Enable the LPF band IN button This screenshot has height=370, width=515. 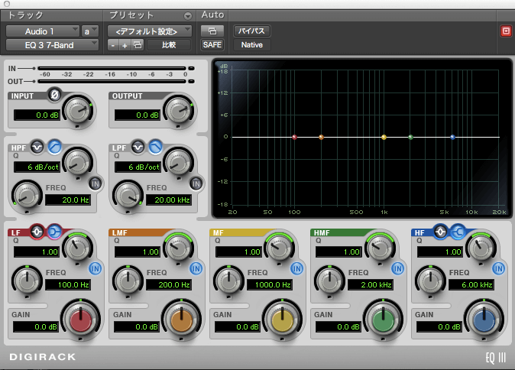pyautogui.click(x=196, y=183)
